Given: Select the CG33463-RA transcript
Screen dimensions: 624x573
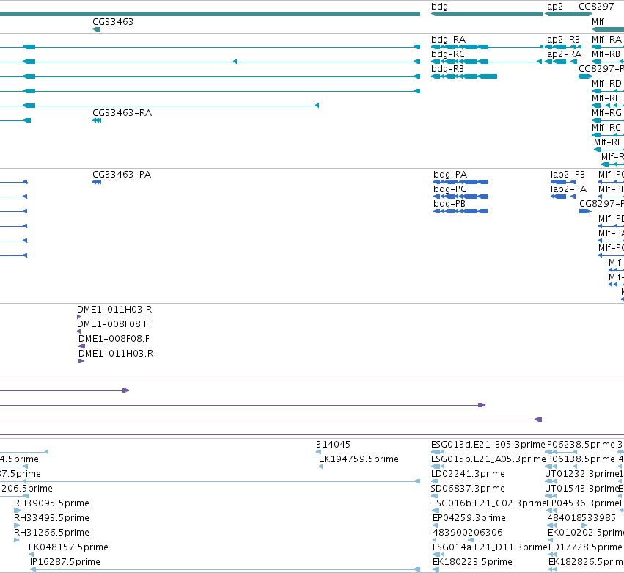Looking at the screenshot, I should pos(97,120).
